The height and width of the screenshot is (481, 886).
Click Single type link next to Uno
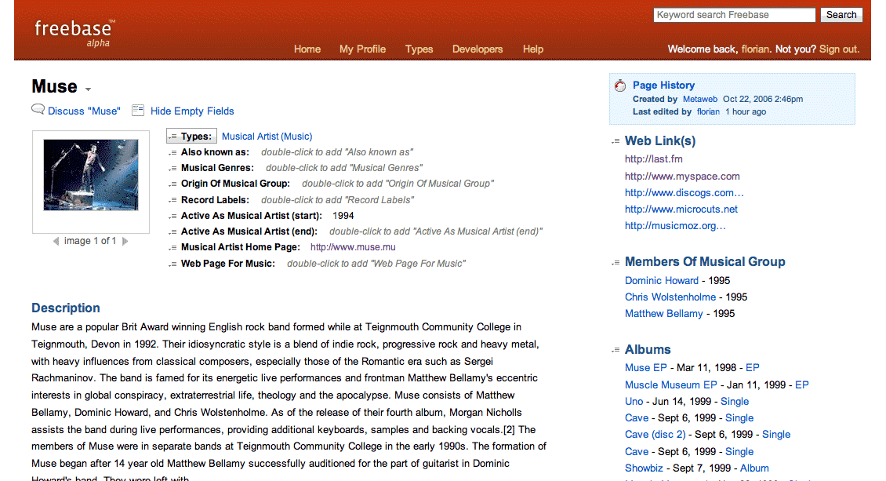pos(735,401)
